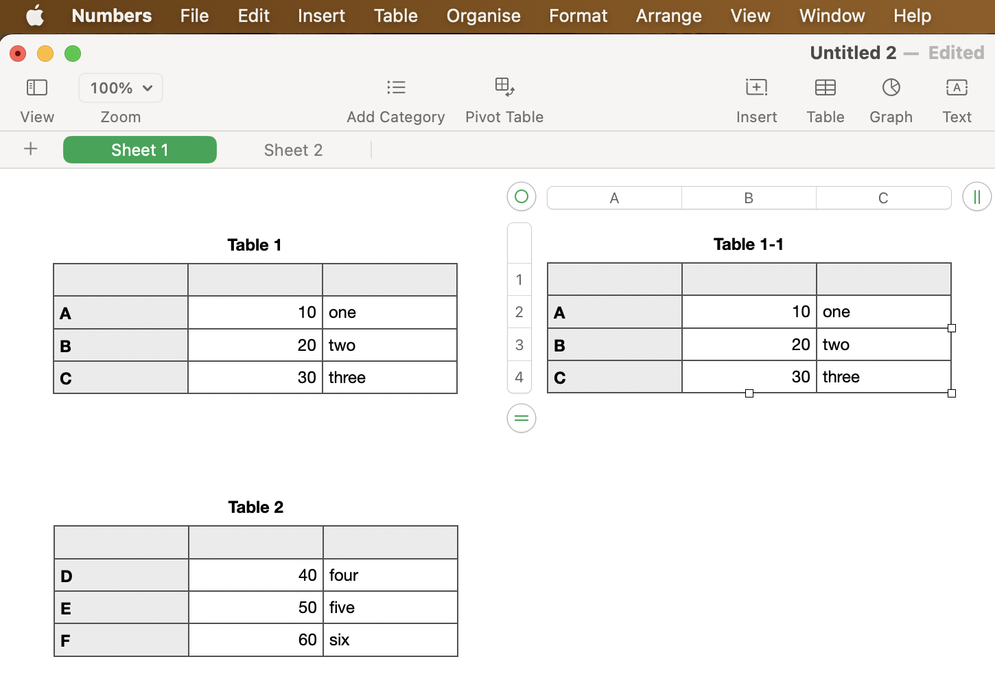The height and width of the screenshot is (692, 995).
Task: Select the Sheet 1 tab button
Action: pyautogui.click(x=139, y=150)
